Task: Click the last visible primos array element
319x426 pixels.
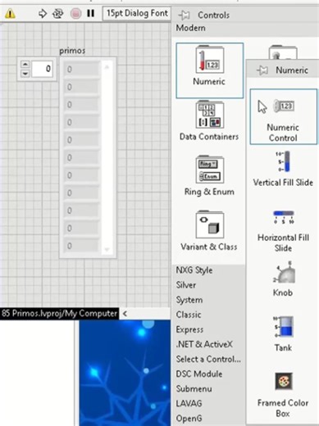Action: click(81, 246)
